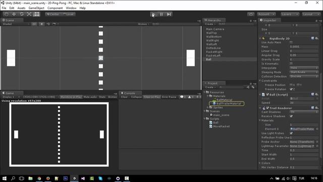
Task: Toggle Maximize on Play
Action: (x=71, y=97)
